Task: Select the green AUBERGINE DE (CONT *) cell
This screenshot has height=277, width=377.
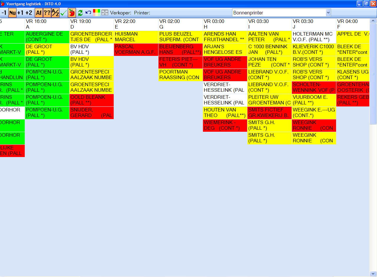Action: 47,37
